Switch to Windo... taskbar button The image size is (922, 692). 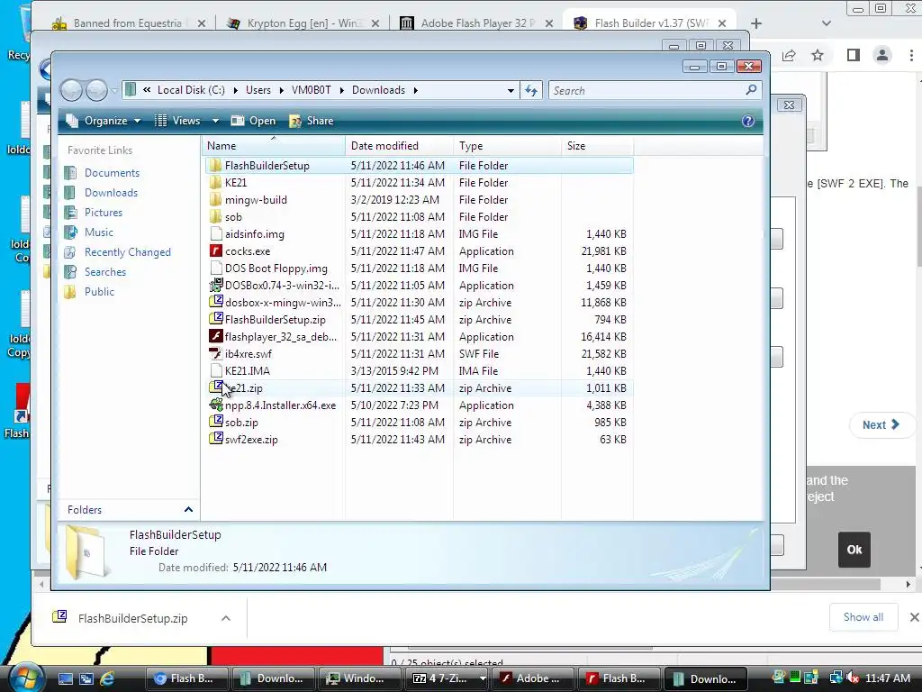[x=358, y=678]
